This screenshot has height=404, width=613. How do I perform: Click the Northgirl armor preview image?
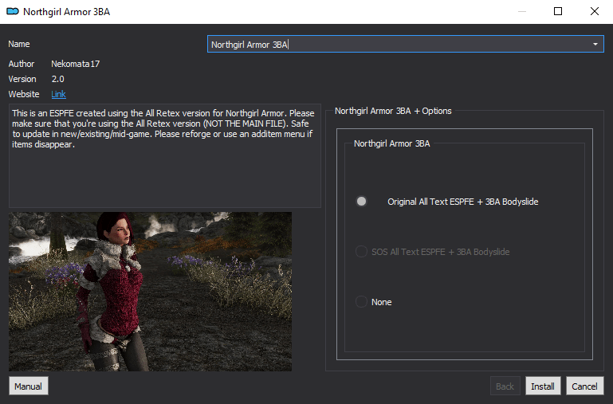pos(150,292)
